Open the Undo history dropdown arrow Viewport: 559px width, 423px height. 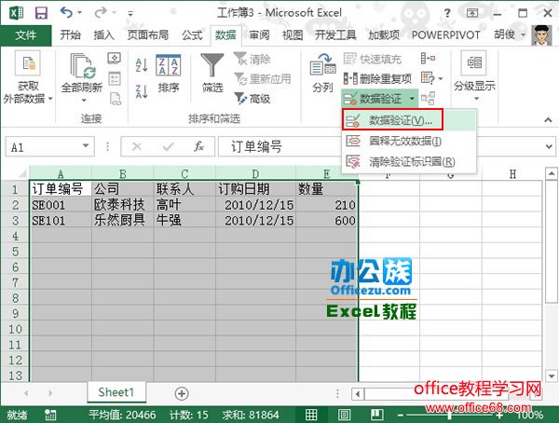(x=80, y=13)
